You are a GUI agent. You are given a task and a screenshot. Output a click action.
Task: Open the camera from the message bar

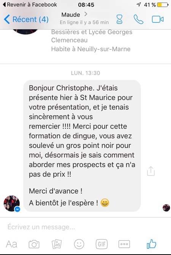(34, 244)
